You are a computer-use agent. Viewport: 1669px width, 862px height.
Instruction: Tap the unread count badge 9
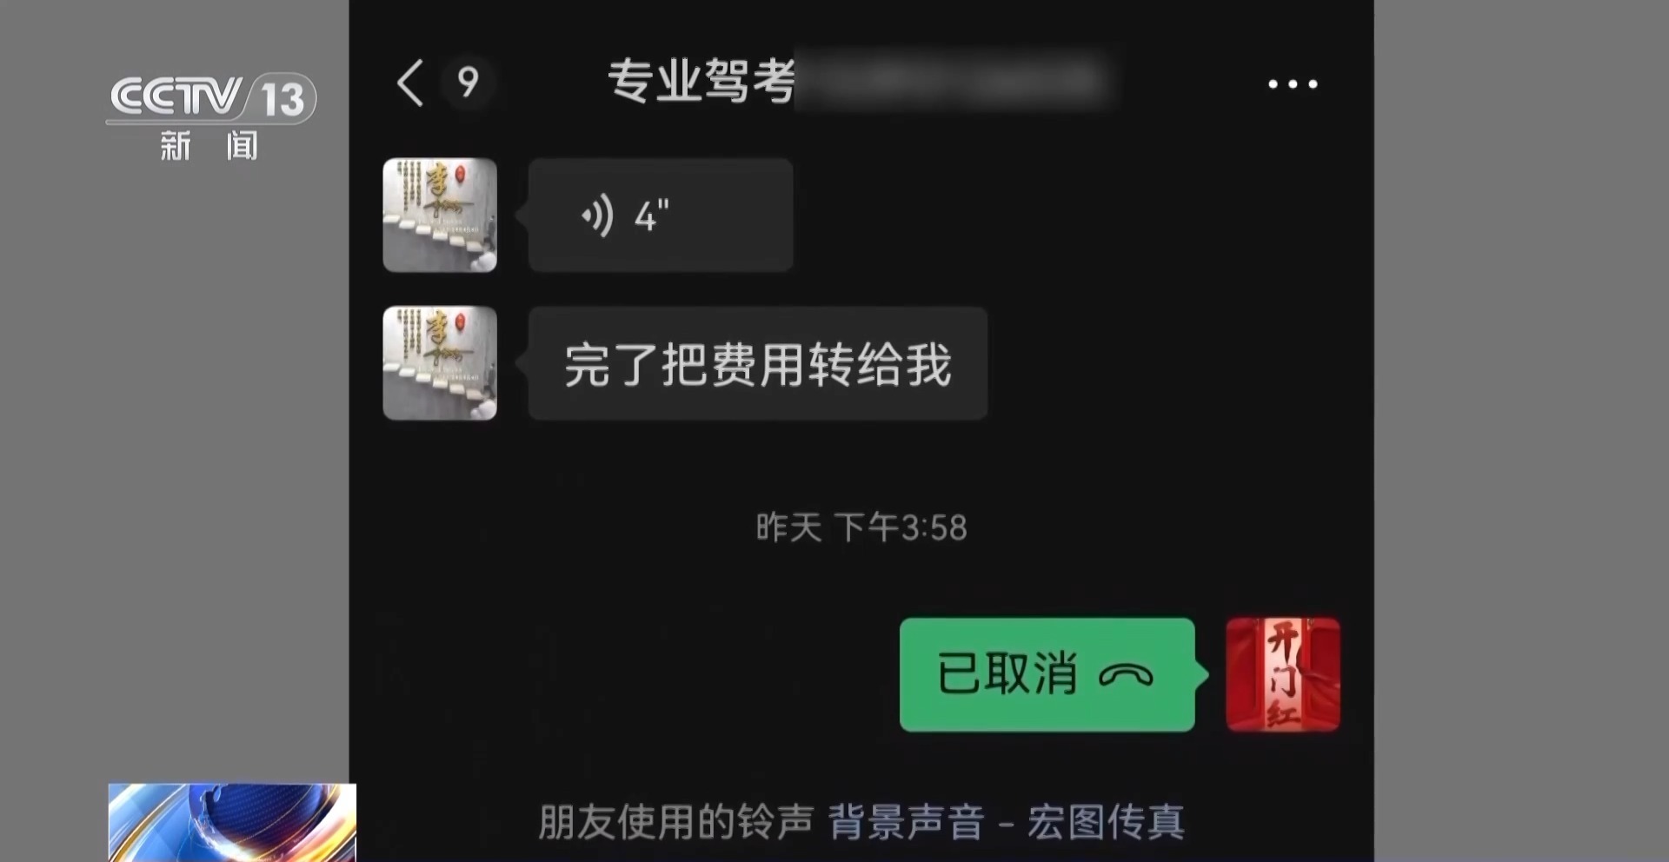click(x=468, y=83)
